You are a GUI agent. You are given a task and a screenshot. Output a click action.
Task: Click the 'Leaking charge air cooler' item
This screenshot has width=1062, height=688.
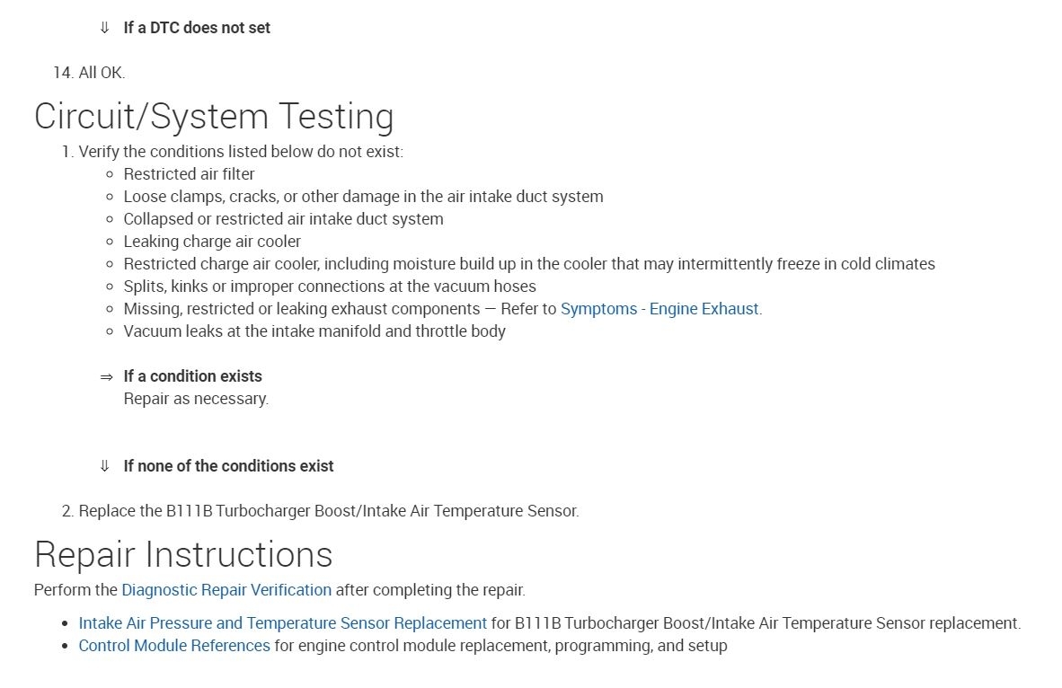pyautogui.click(x=212, y=242)
